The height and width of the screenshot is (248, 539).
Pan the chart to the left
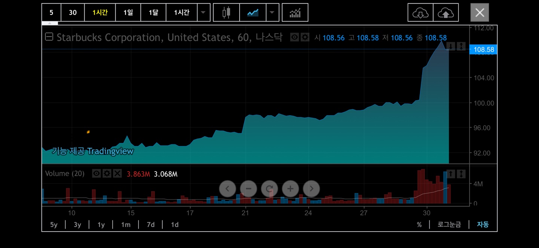tap(228, 189)
